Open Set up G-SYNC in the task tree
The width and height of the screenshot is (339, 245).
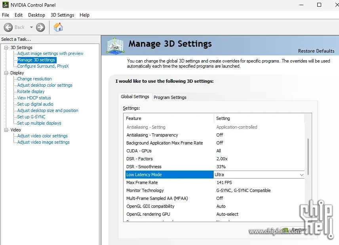click(x=31, y=117)
